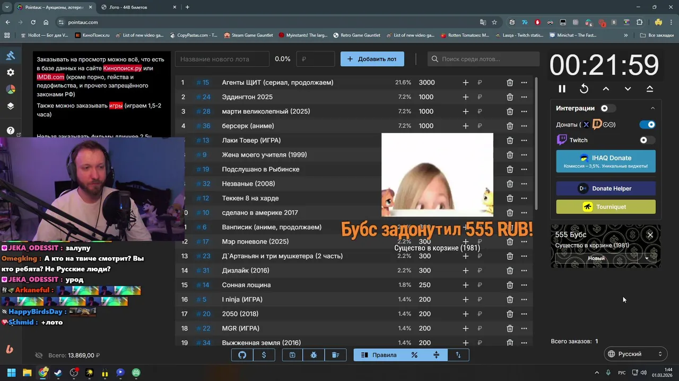
Task: Click Добавить лот button
Action: point(372,59)
